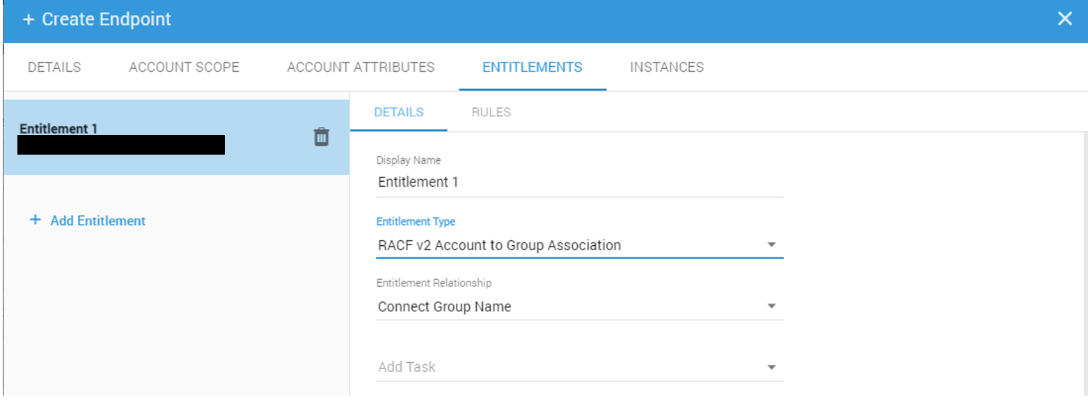Click the plus icon beside Add Entitlement
The image size is (1088, 404).
[35, 221]
